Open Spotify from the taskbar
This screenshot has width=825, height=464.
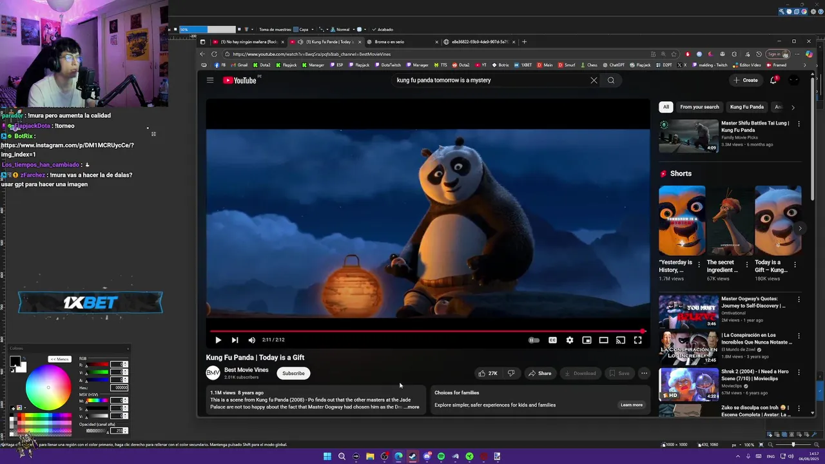tap(441, 456)
